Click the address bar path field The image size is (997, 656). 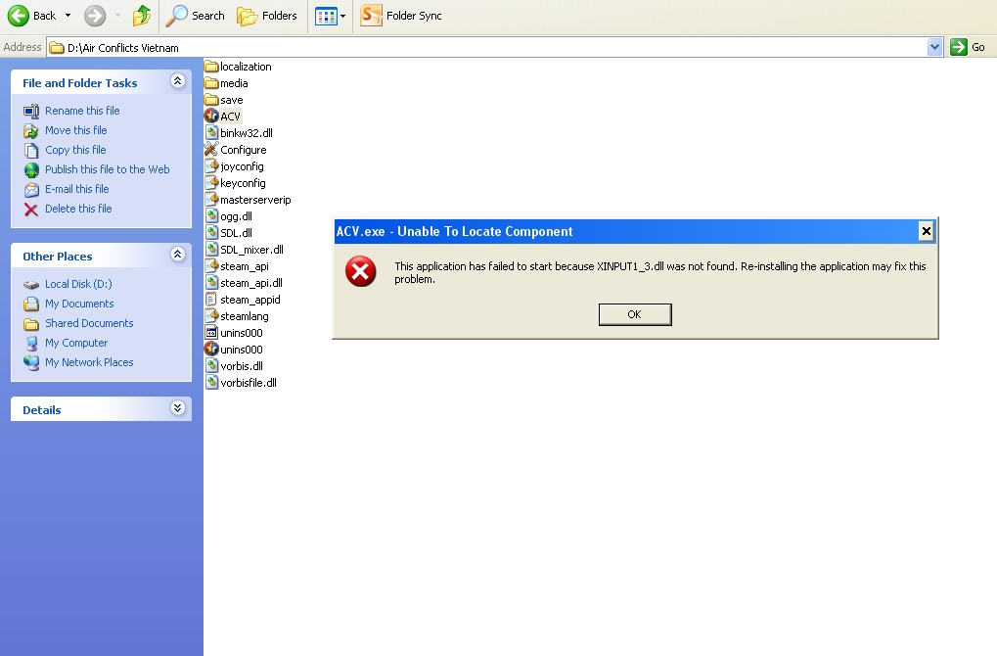[x=487, y=47]
